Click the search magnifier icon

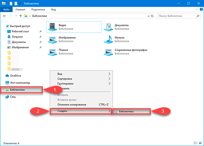point(198,16)
